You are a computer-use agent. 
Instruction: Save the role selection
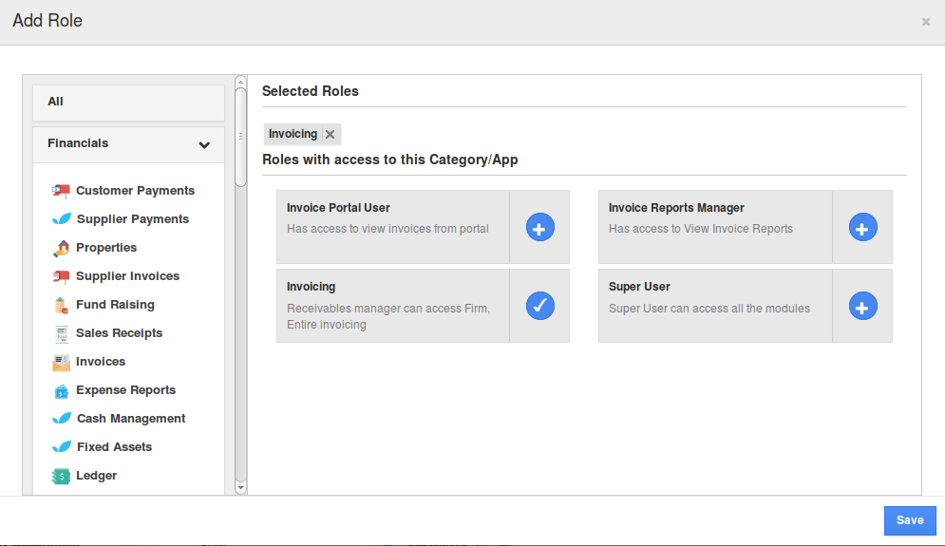click(x=909, y=520)
